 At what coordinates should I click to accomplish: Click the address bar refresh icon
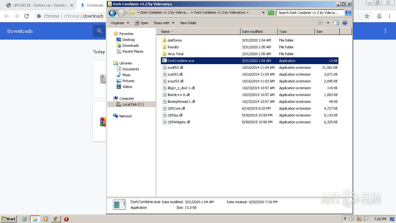tap(271, 13)
